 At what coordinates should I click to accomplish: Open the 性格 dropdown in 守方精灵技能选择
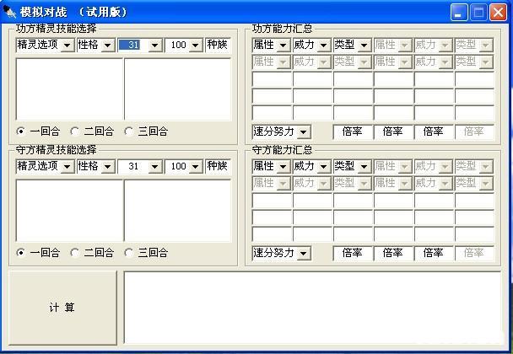pyautogui.click(x=108, y=166)
